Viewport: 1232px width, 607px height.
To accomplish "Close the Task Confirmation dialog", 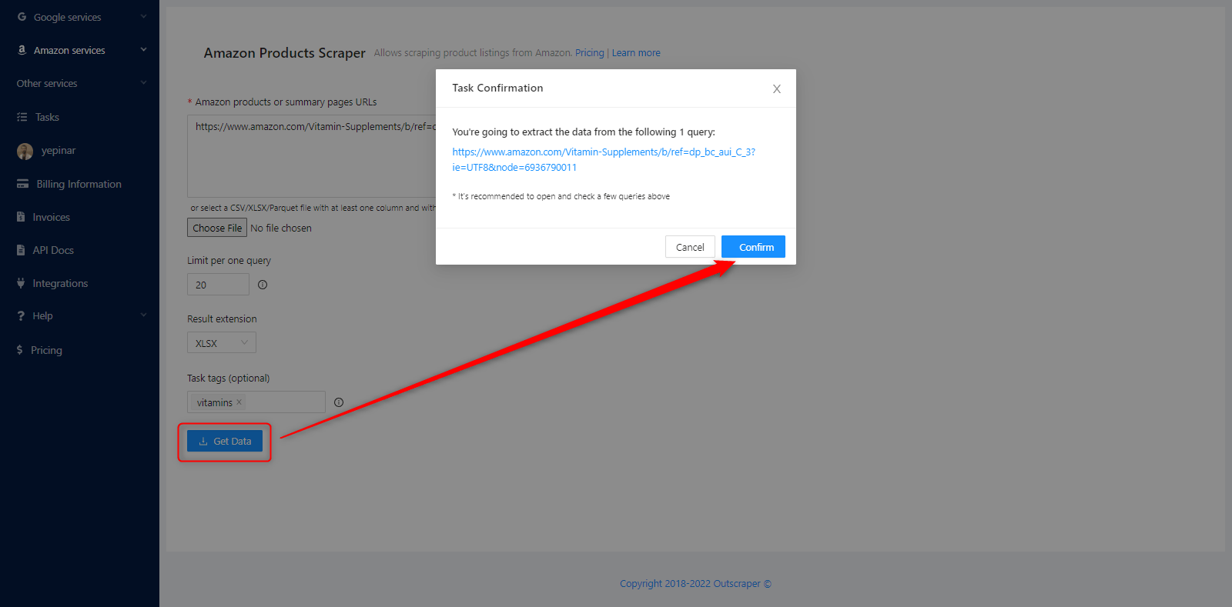I will [777, 88].
